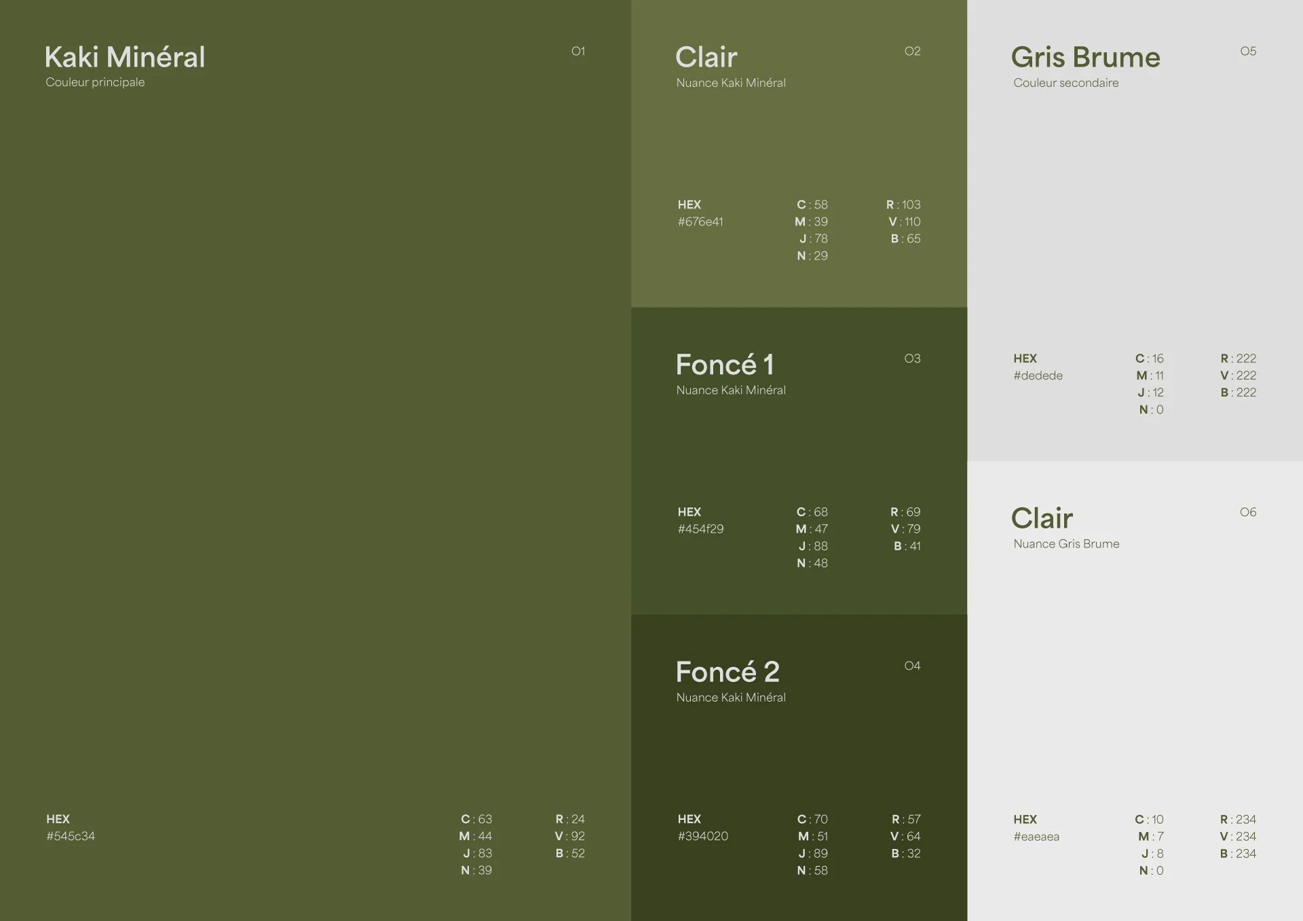Click the #dedede hex code
1303x921 pixels.
pyautogui.click(x=1038, y=376)
